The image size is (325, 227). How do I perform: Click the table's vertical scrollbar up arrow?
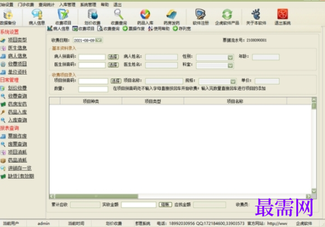[x=314, y=100]
